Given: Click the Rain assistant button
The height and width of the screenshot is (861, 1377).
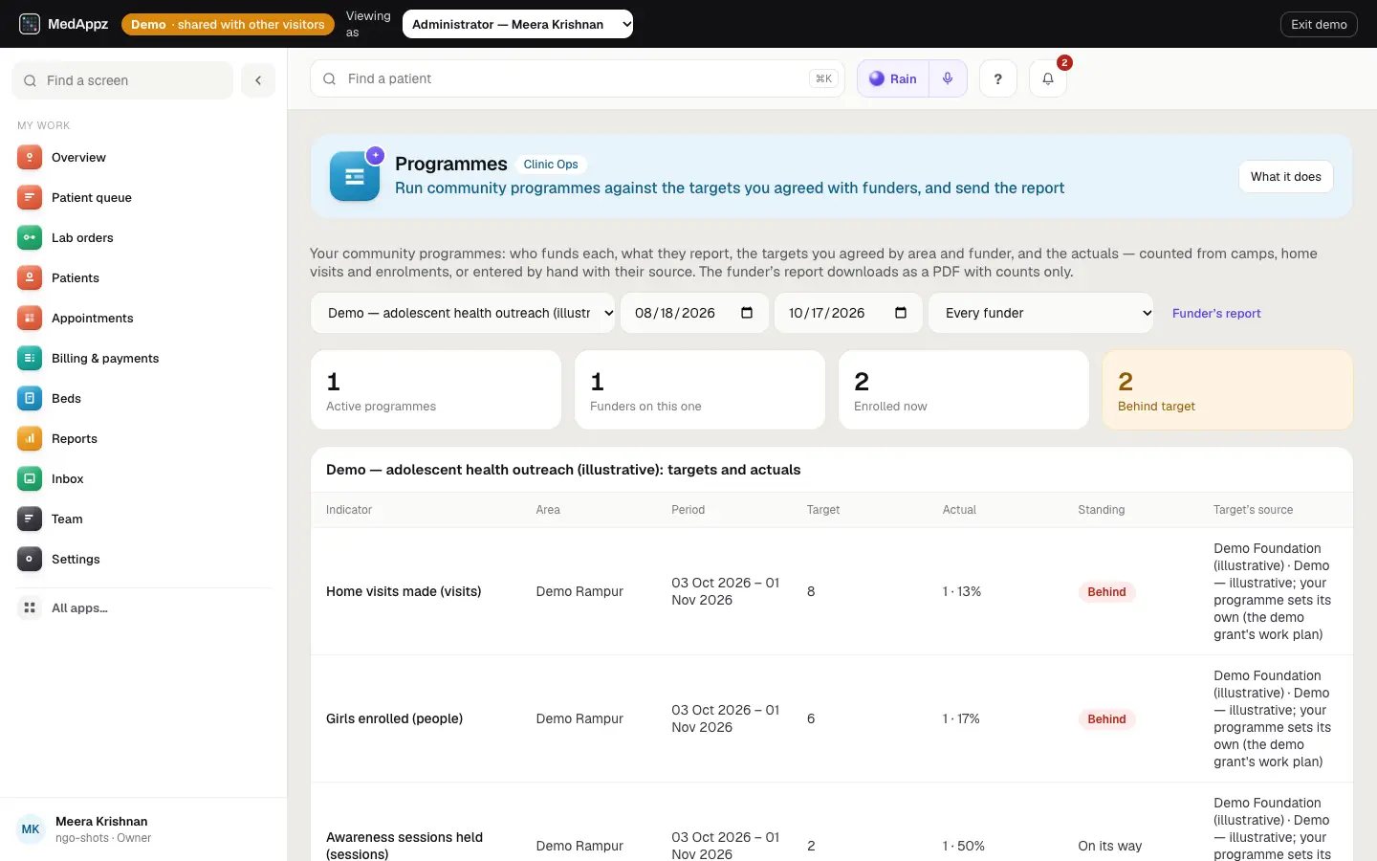Looking at the screenshot, I should [893, 78].
